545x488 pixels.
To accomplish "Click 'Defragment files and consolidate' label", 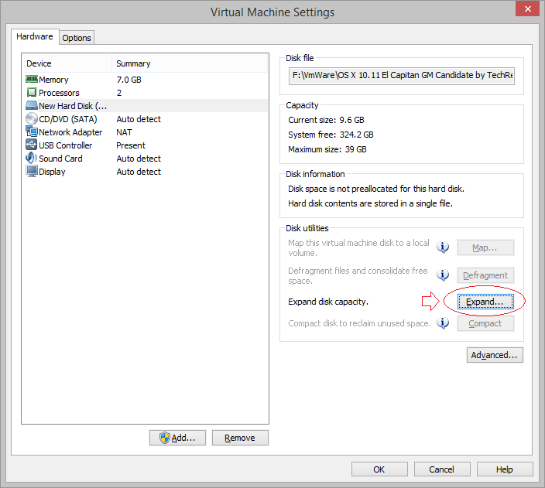I will (358, 275).
